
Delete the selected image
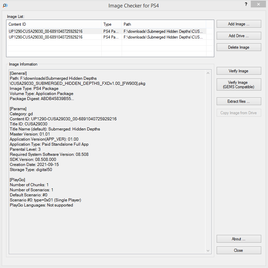239,47
